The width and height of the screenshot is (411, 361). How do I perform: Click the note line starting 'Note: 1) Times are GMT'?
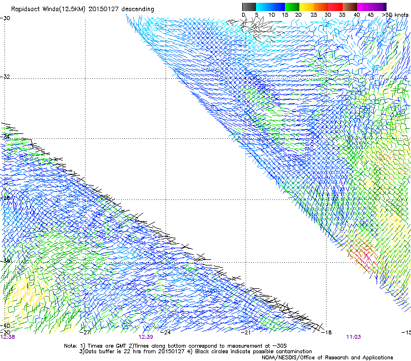click(176, 346)
